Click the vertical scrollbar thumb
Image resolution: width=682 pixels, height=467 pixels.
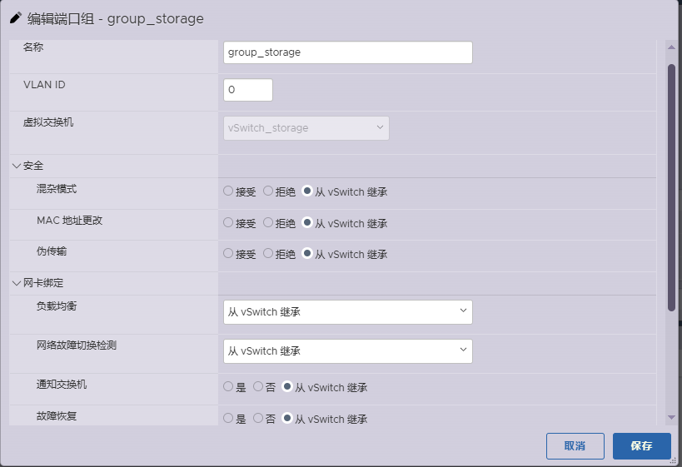[x=671, y=188]
